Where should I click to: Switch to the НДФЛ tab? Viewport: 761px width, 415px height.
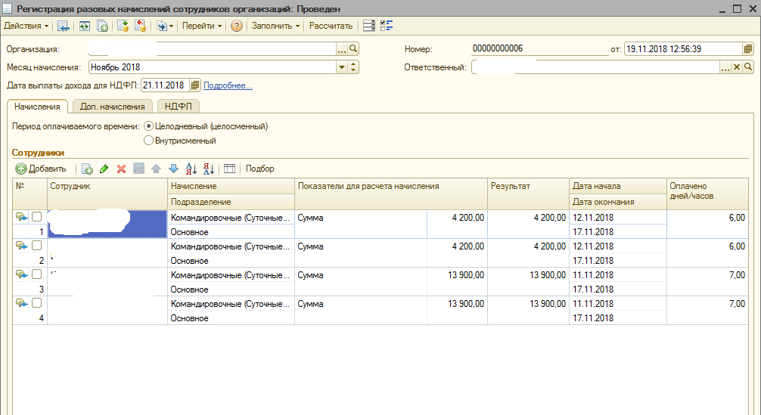[x=179, y=107]
